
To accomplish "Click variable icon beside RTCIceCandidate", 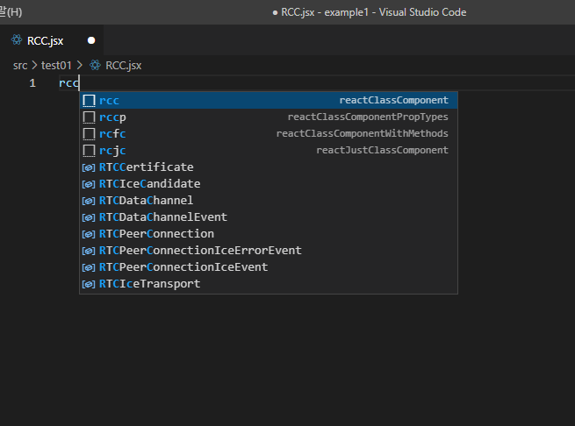I will pyautogui.click(x=89, y=184).
